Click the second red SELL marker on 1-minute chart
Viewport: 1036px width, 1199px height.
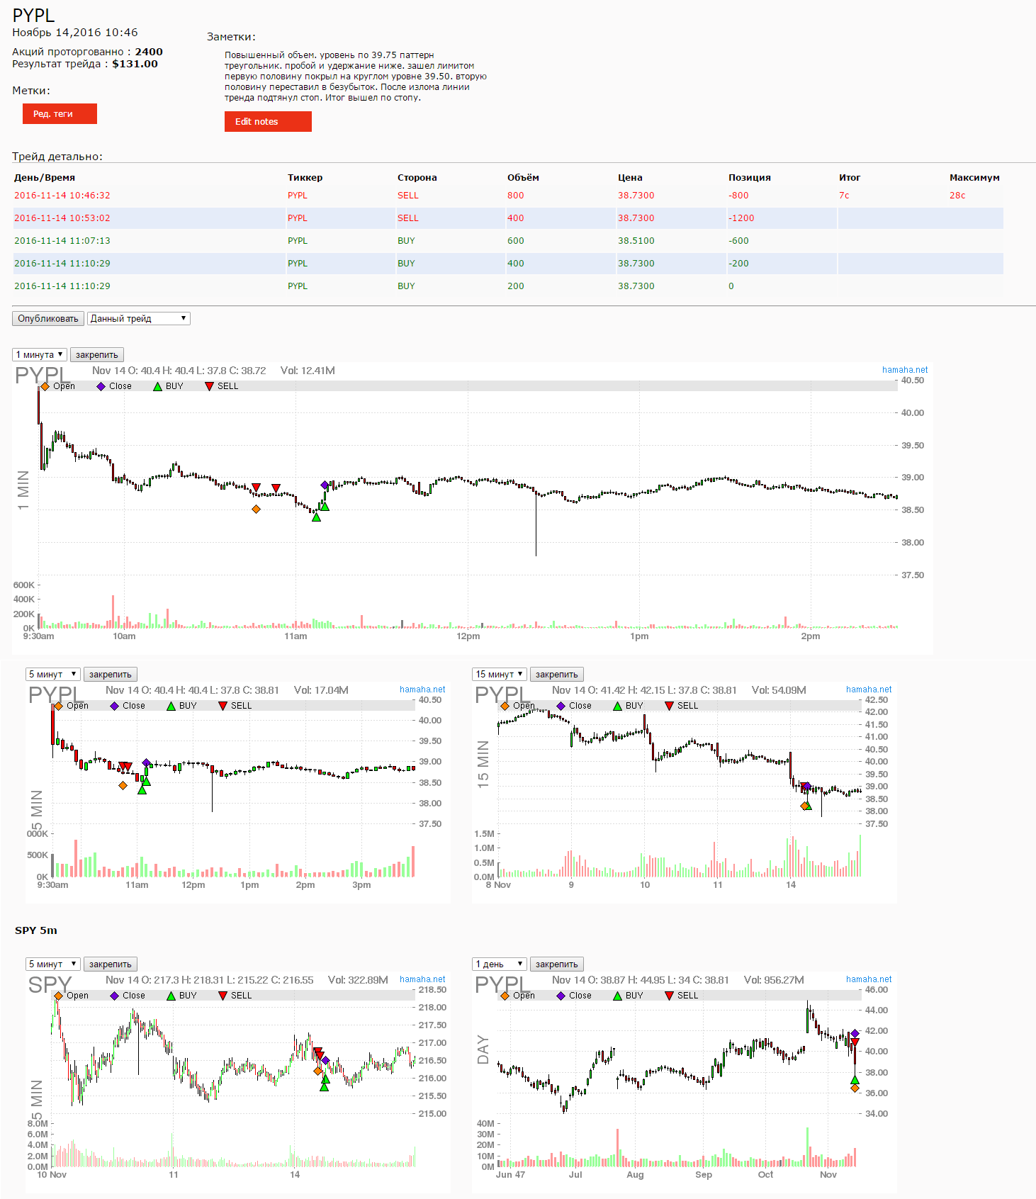click(276, 488)
